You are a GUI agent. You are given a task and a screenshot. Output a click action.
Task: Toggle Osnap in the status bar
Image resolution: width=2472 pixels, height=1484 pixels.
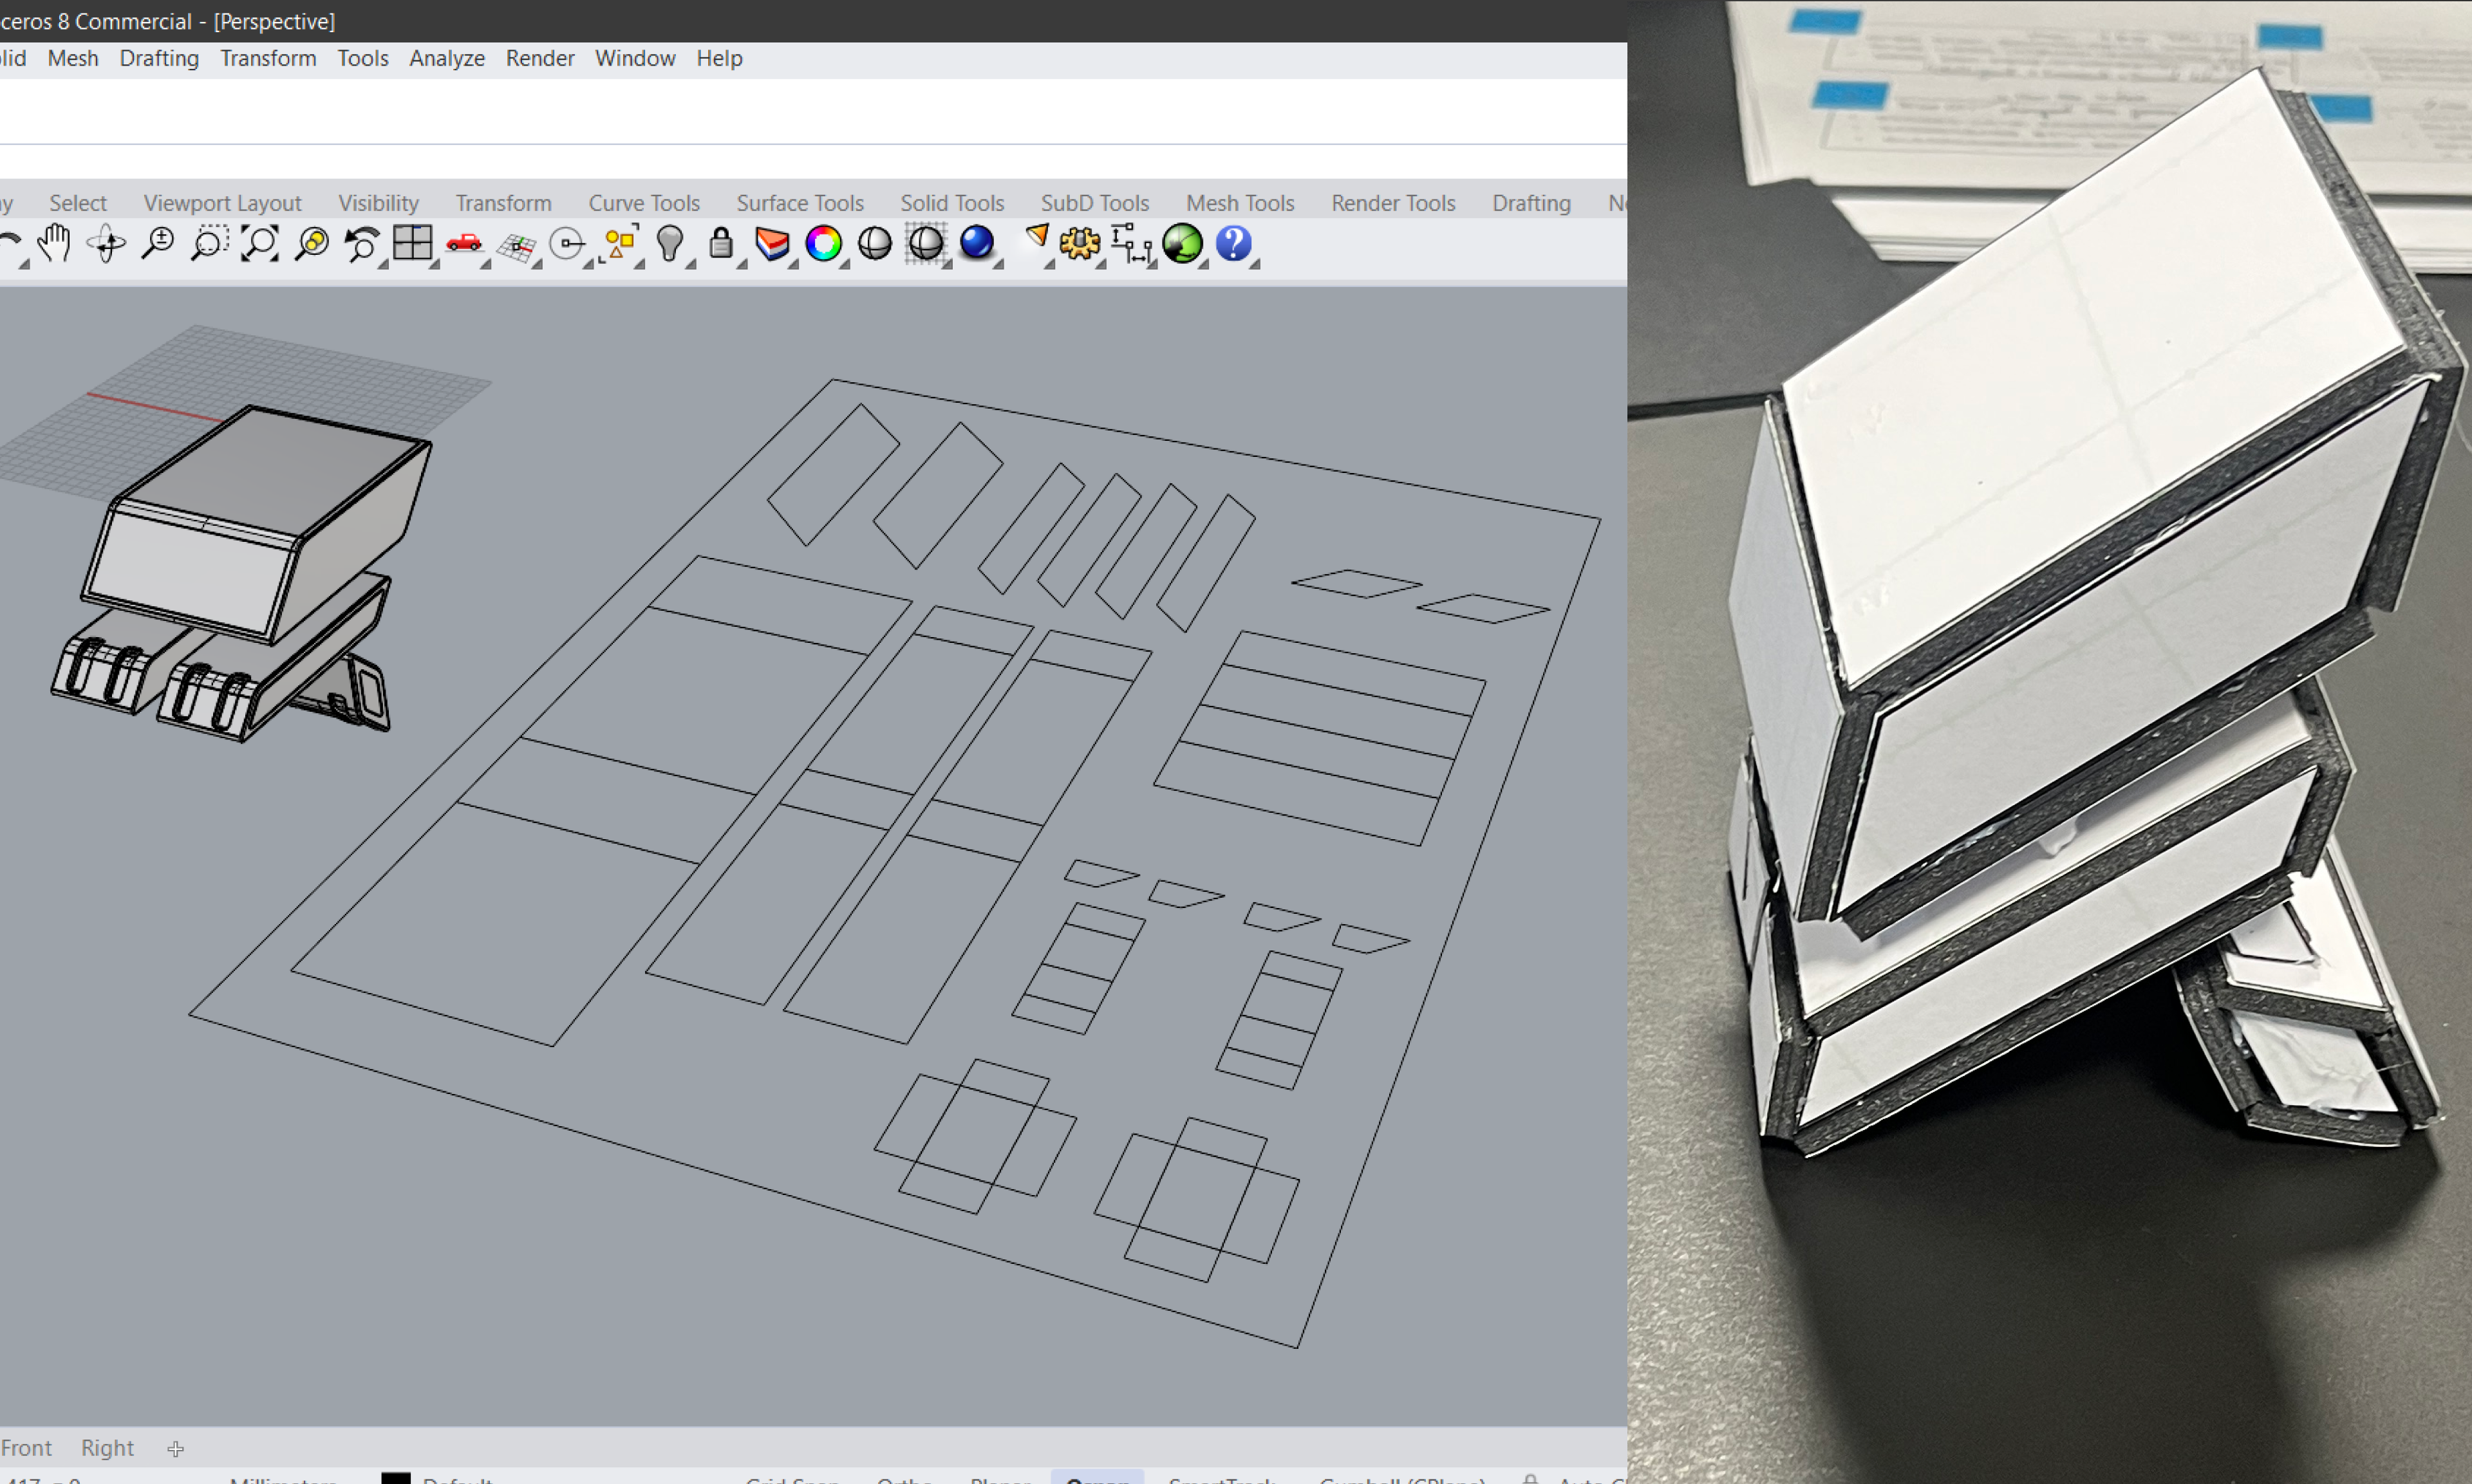click(1097, 1478)
